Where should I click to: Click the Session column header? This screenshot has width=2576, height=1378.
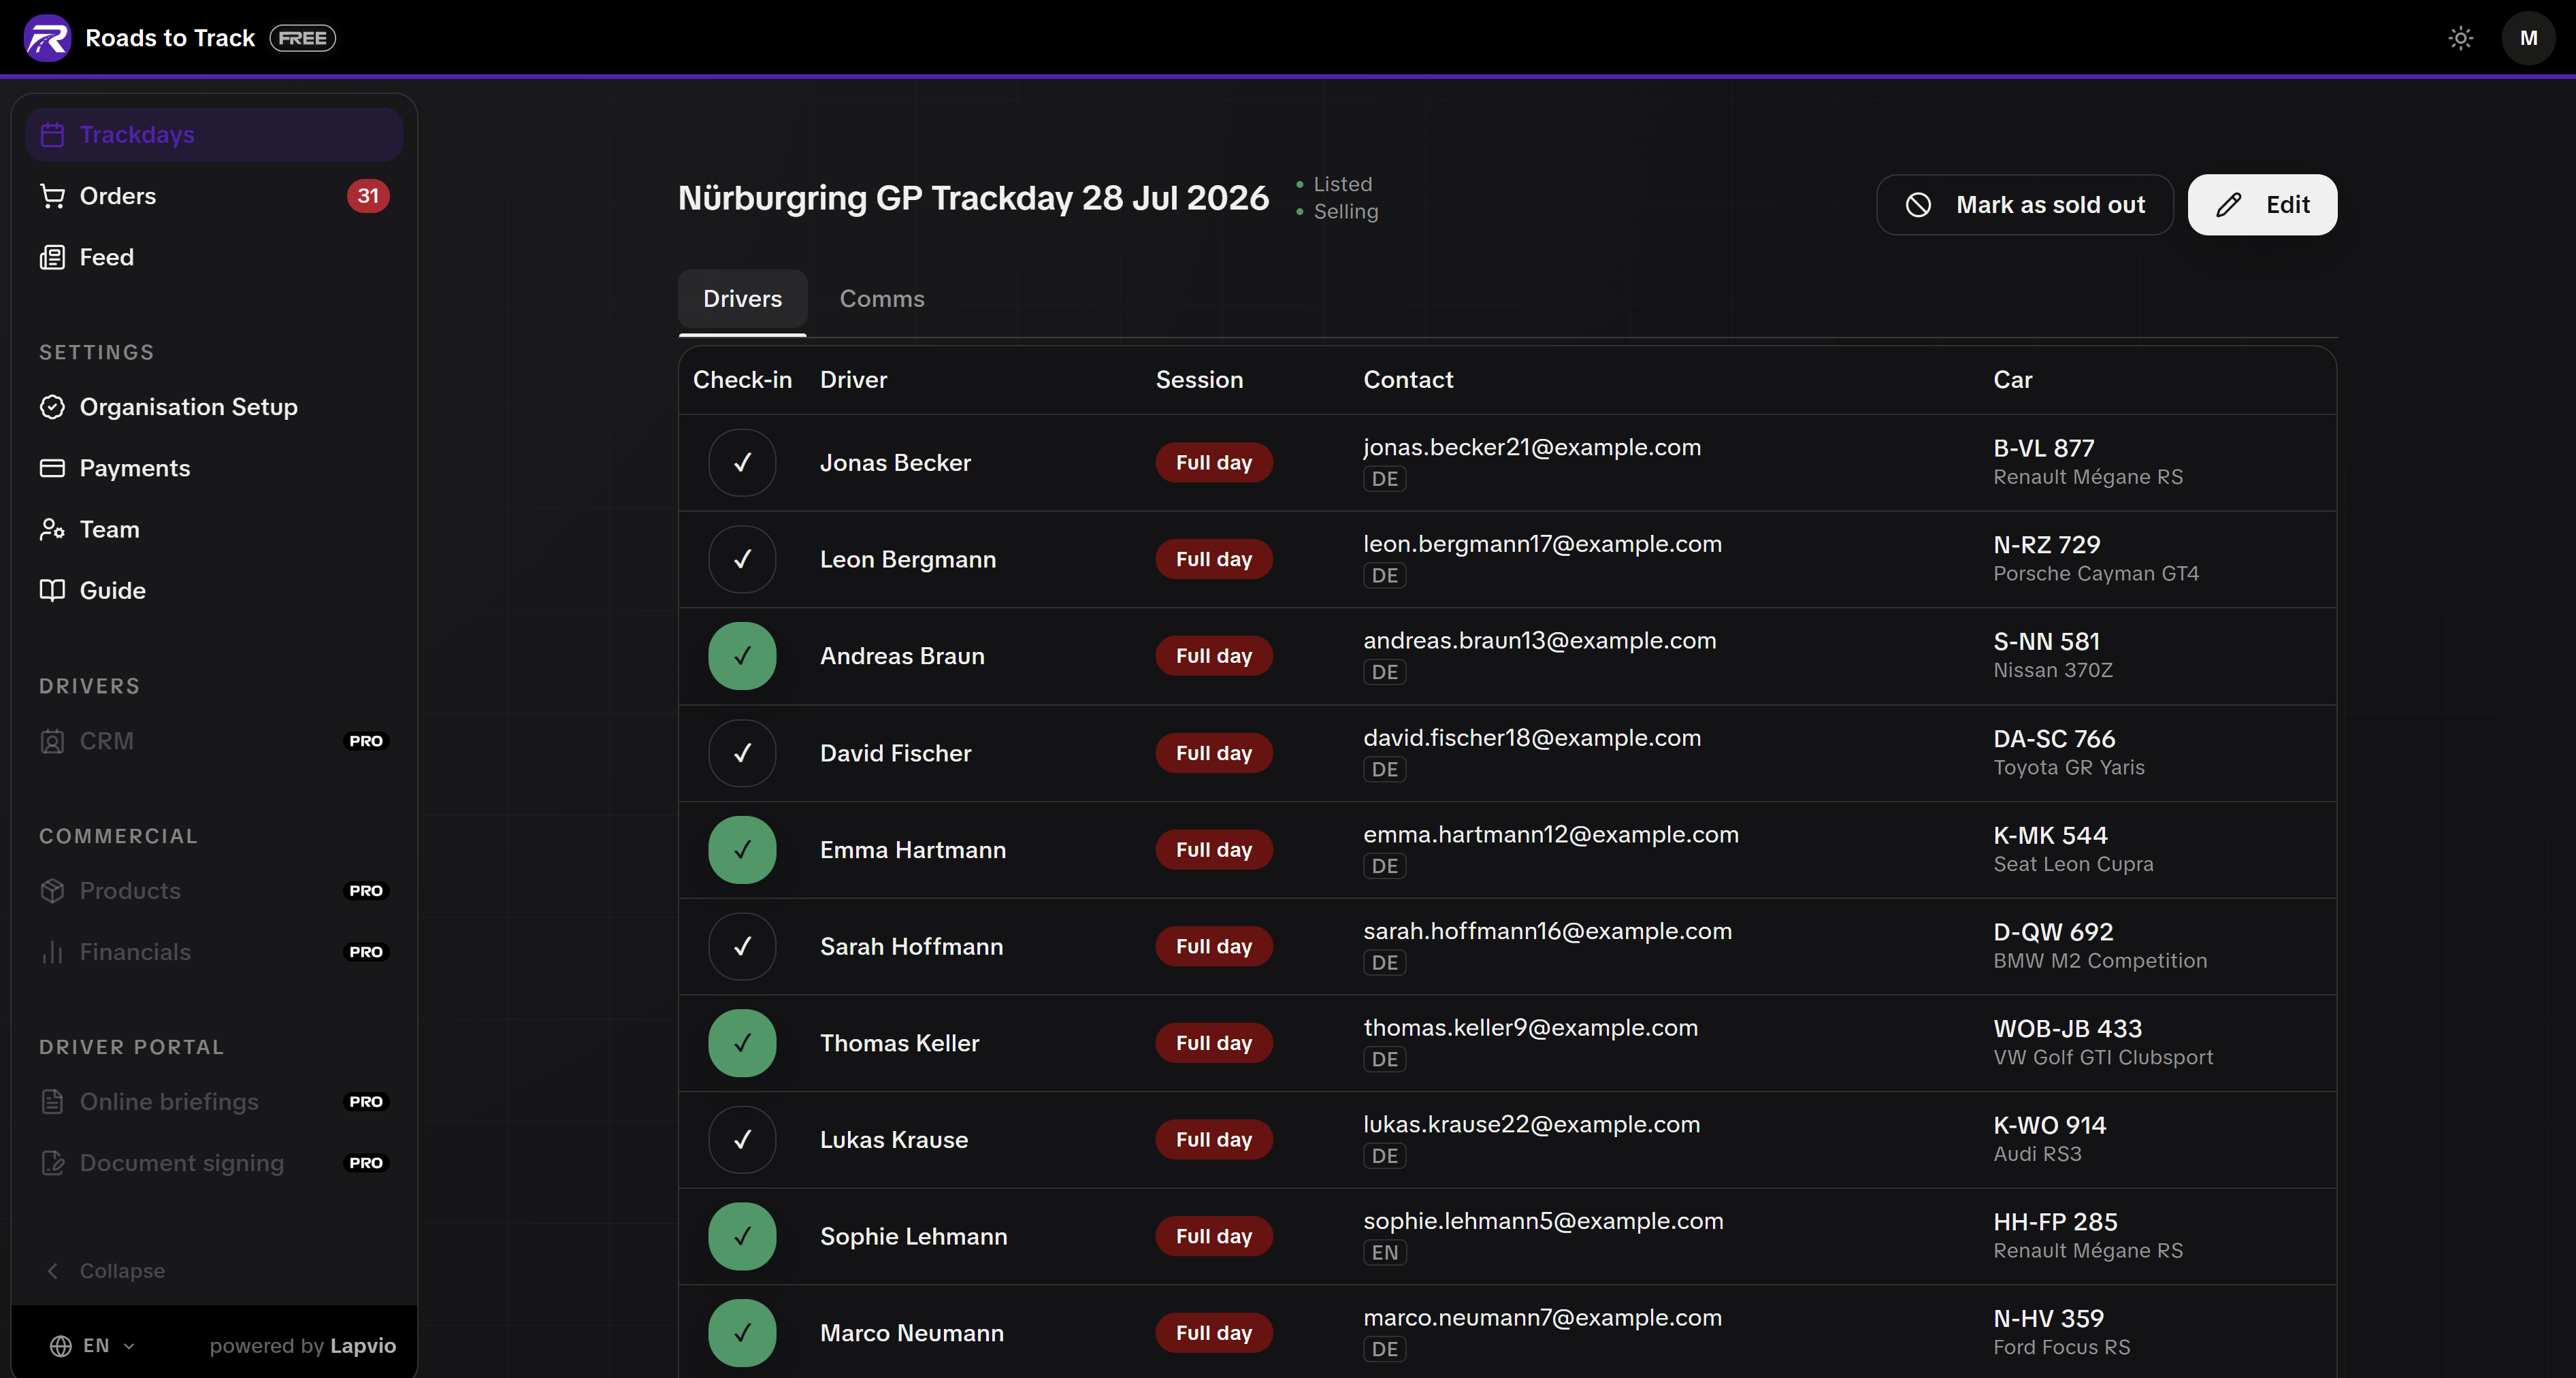tap(1199, 380)
